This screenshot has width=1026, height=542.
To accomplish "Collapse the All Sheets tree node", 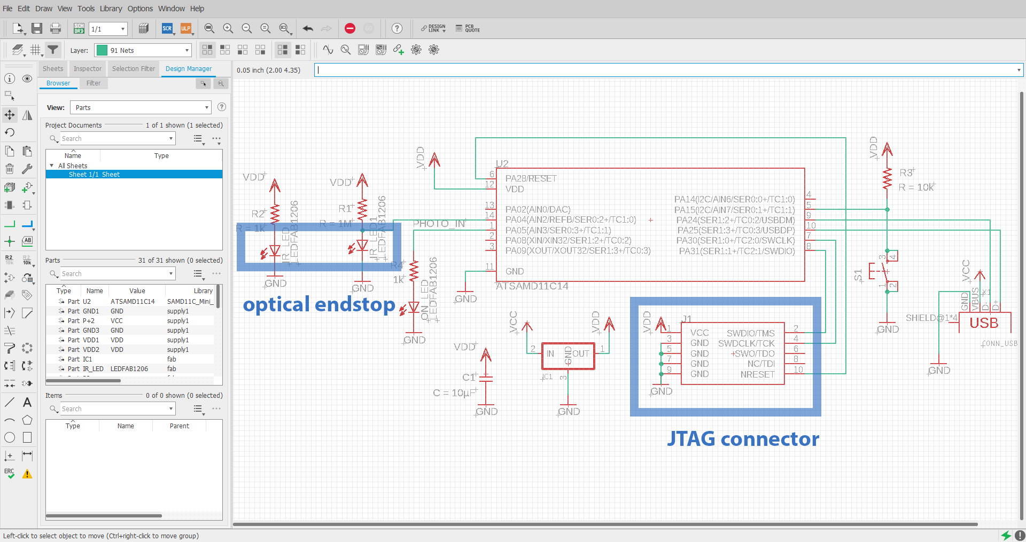I will tap(52, 166).
